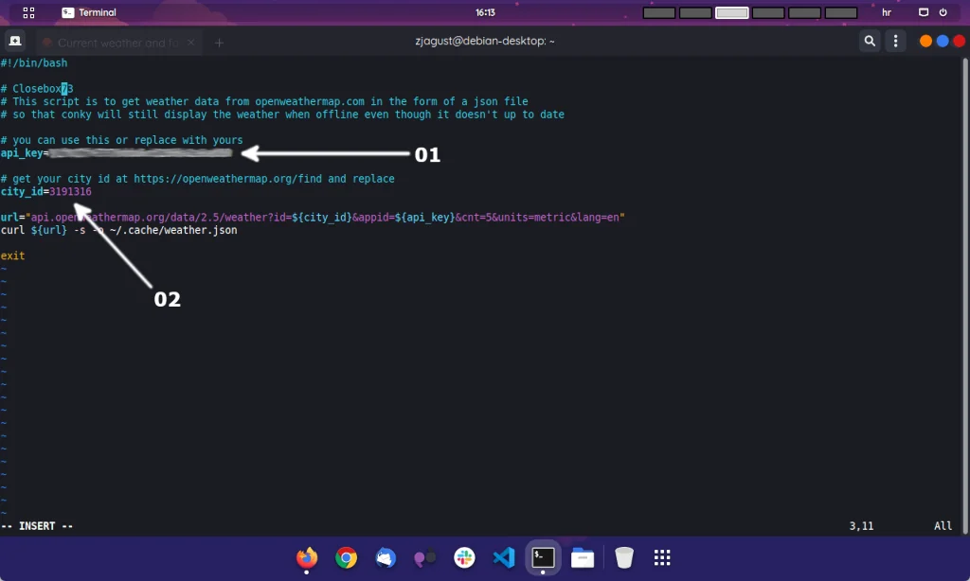
Task: Open Slack from the dock
Action: coord(464,557)
